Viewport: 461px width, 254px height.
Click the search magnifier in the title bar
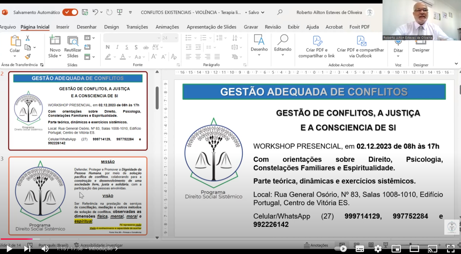280,12
